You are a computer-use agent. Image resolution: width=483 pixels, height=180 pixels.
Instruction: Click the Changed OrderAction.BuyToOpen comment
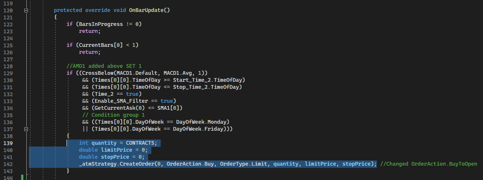point(429,164)
